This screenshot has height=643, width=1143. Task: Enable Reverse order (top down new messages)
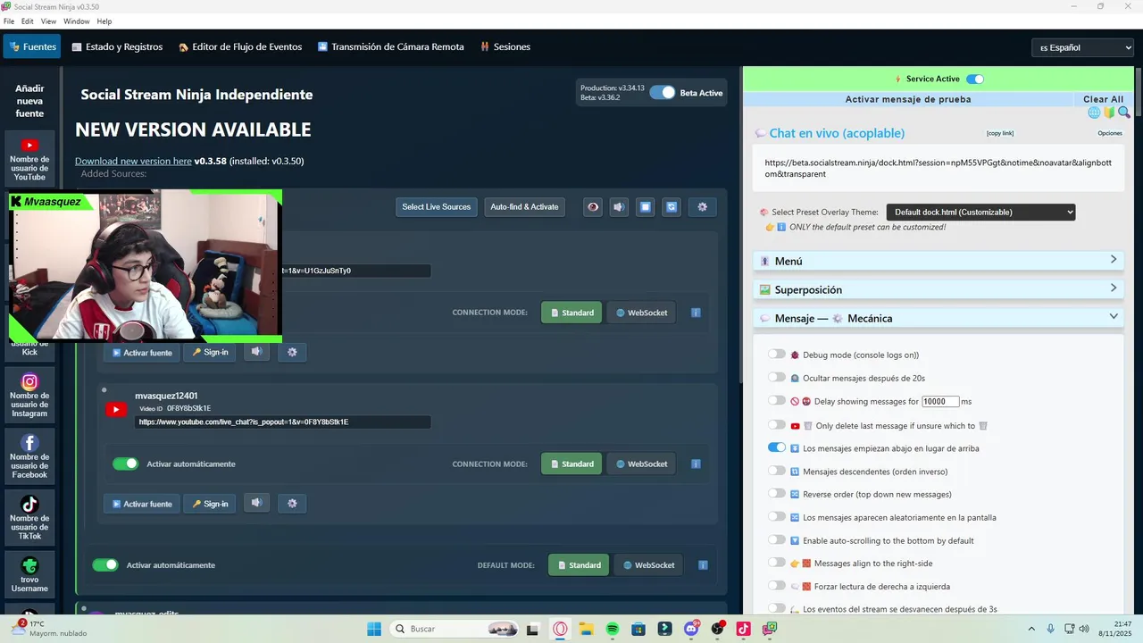tap(777, 493)
